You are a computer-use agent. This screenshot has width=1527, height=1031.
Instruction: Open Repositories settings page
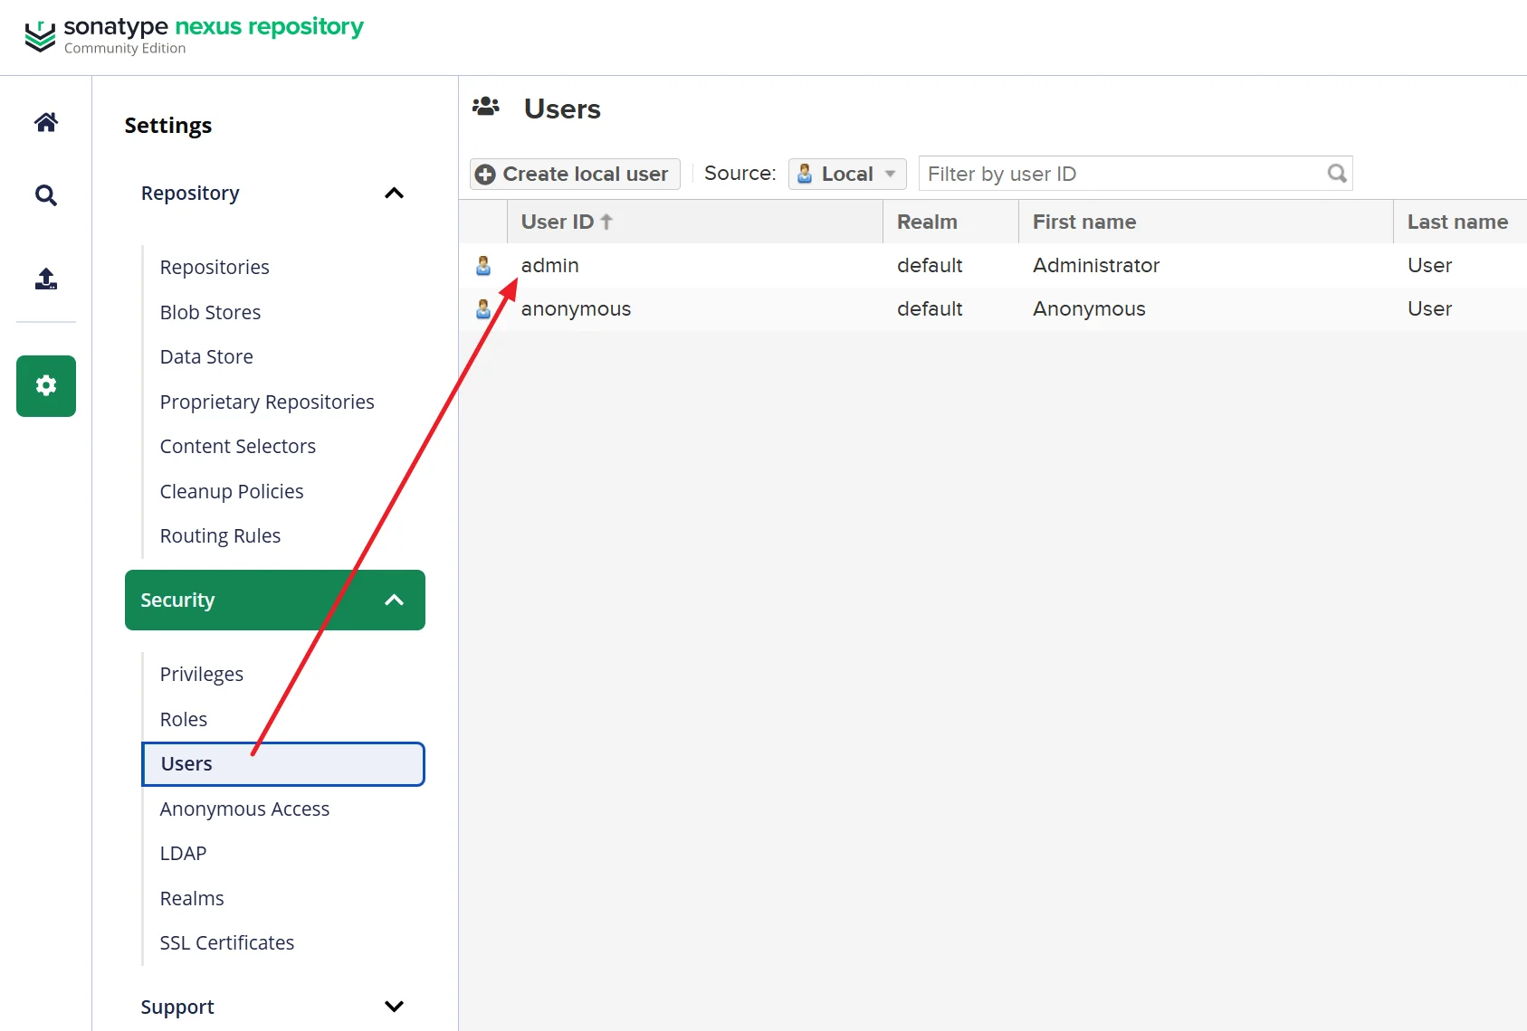coord(215,267)
